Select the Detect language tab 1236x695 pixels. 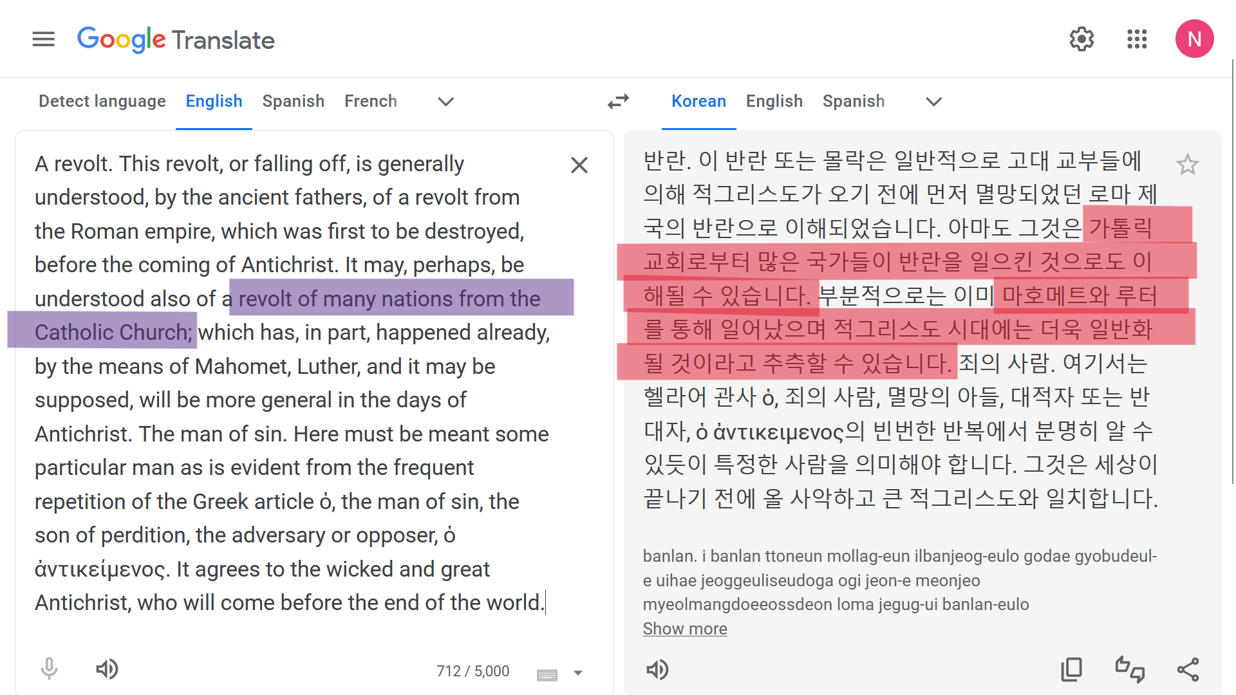(x=102, y=102)
